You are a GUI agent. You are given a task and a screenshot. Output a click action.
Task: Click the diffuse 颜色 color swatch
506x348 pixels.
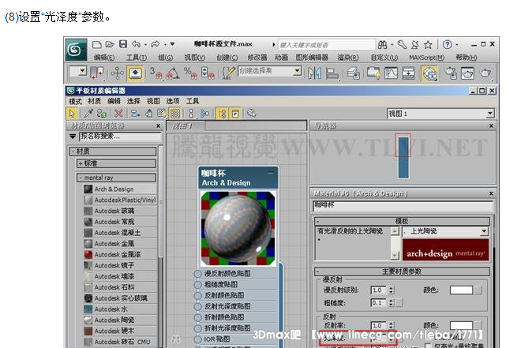pyautogui.click(x=462, y=290)
